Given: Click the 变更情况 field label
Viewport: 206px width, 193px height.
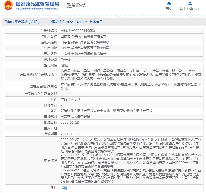Looking at the screenshot, I should 50,161.
